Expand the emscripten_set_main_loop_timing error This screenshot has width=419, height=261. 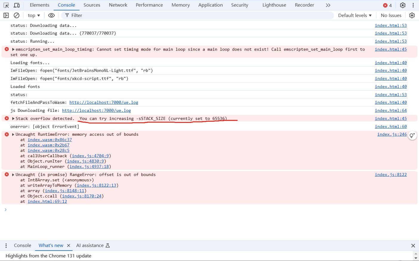tap(13, 49)
